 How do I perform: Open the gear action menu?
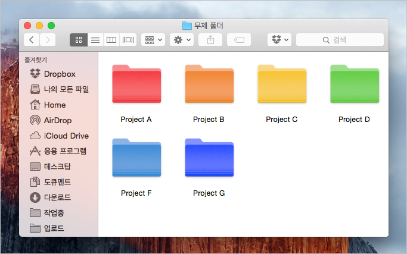(x=182, y=40)
